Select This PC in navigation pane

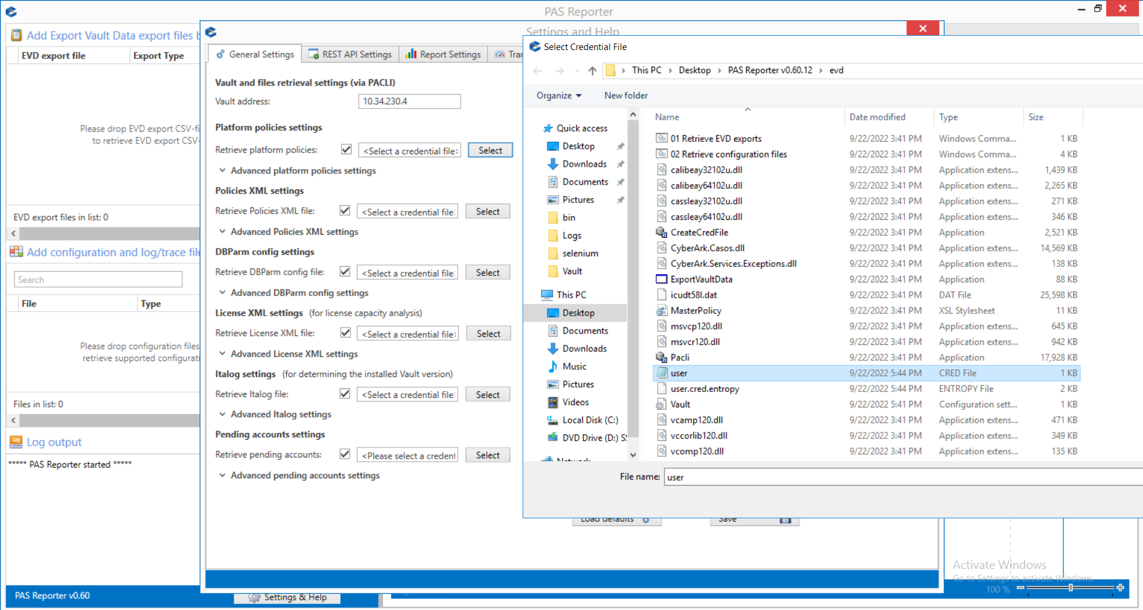[571, 295]
